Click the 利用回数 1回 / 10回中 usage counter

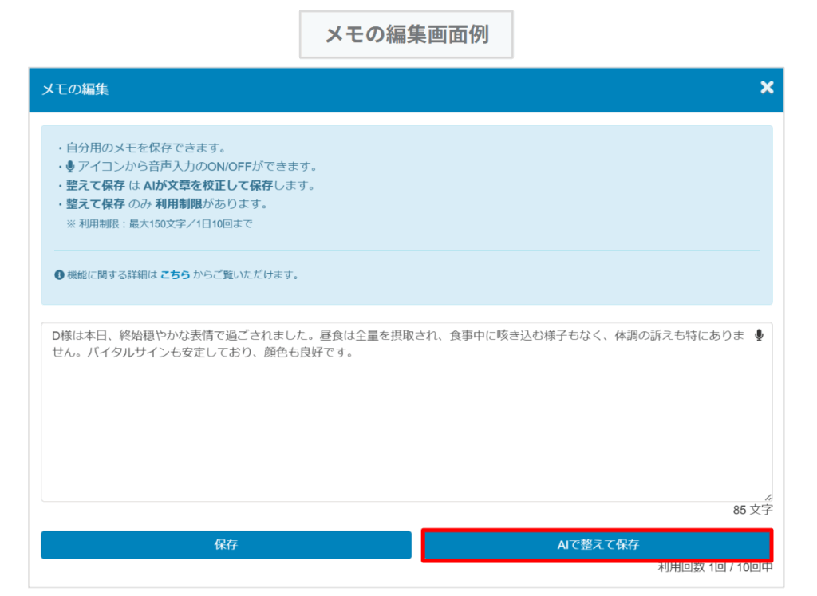pyautogui.click(x=715, y=568)
